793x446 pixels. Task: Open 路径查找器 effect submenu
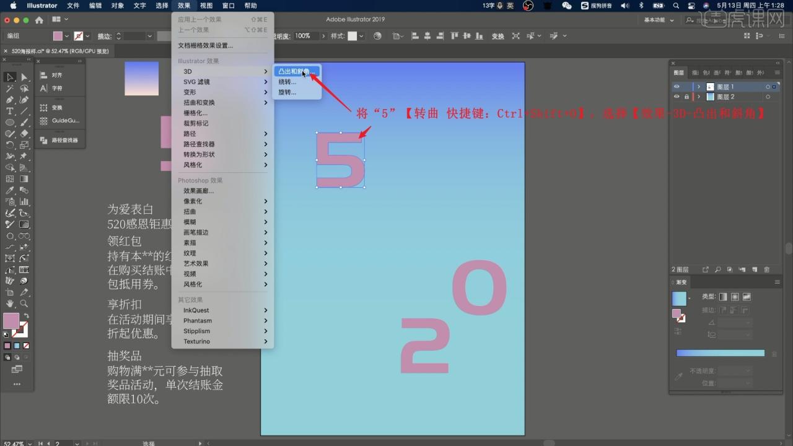pyautogui.click(x=222, y=144)
